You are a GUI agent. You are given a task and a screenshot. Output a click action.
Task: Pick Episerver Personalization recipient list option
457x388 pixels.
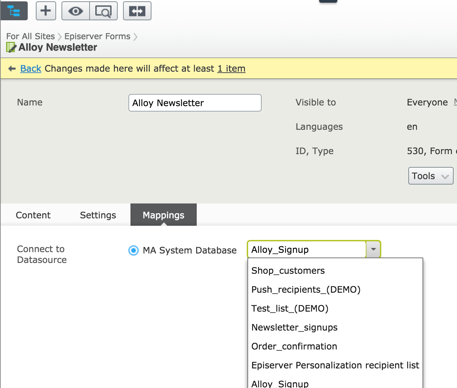(x=335, y=365)
